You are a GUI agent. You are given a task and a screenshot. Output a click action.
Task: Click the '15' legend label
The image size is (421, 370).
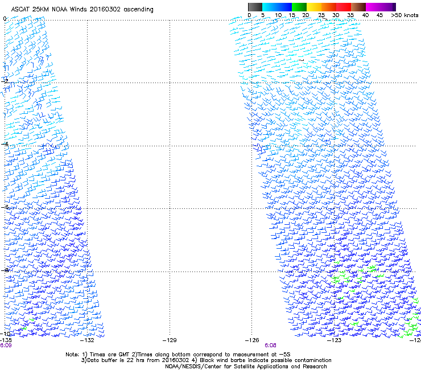(292, 15)
